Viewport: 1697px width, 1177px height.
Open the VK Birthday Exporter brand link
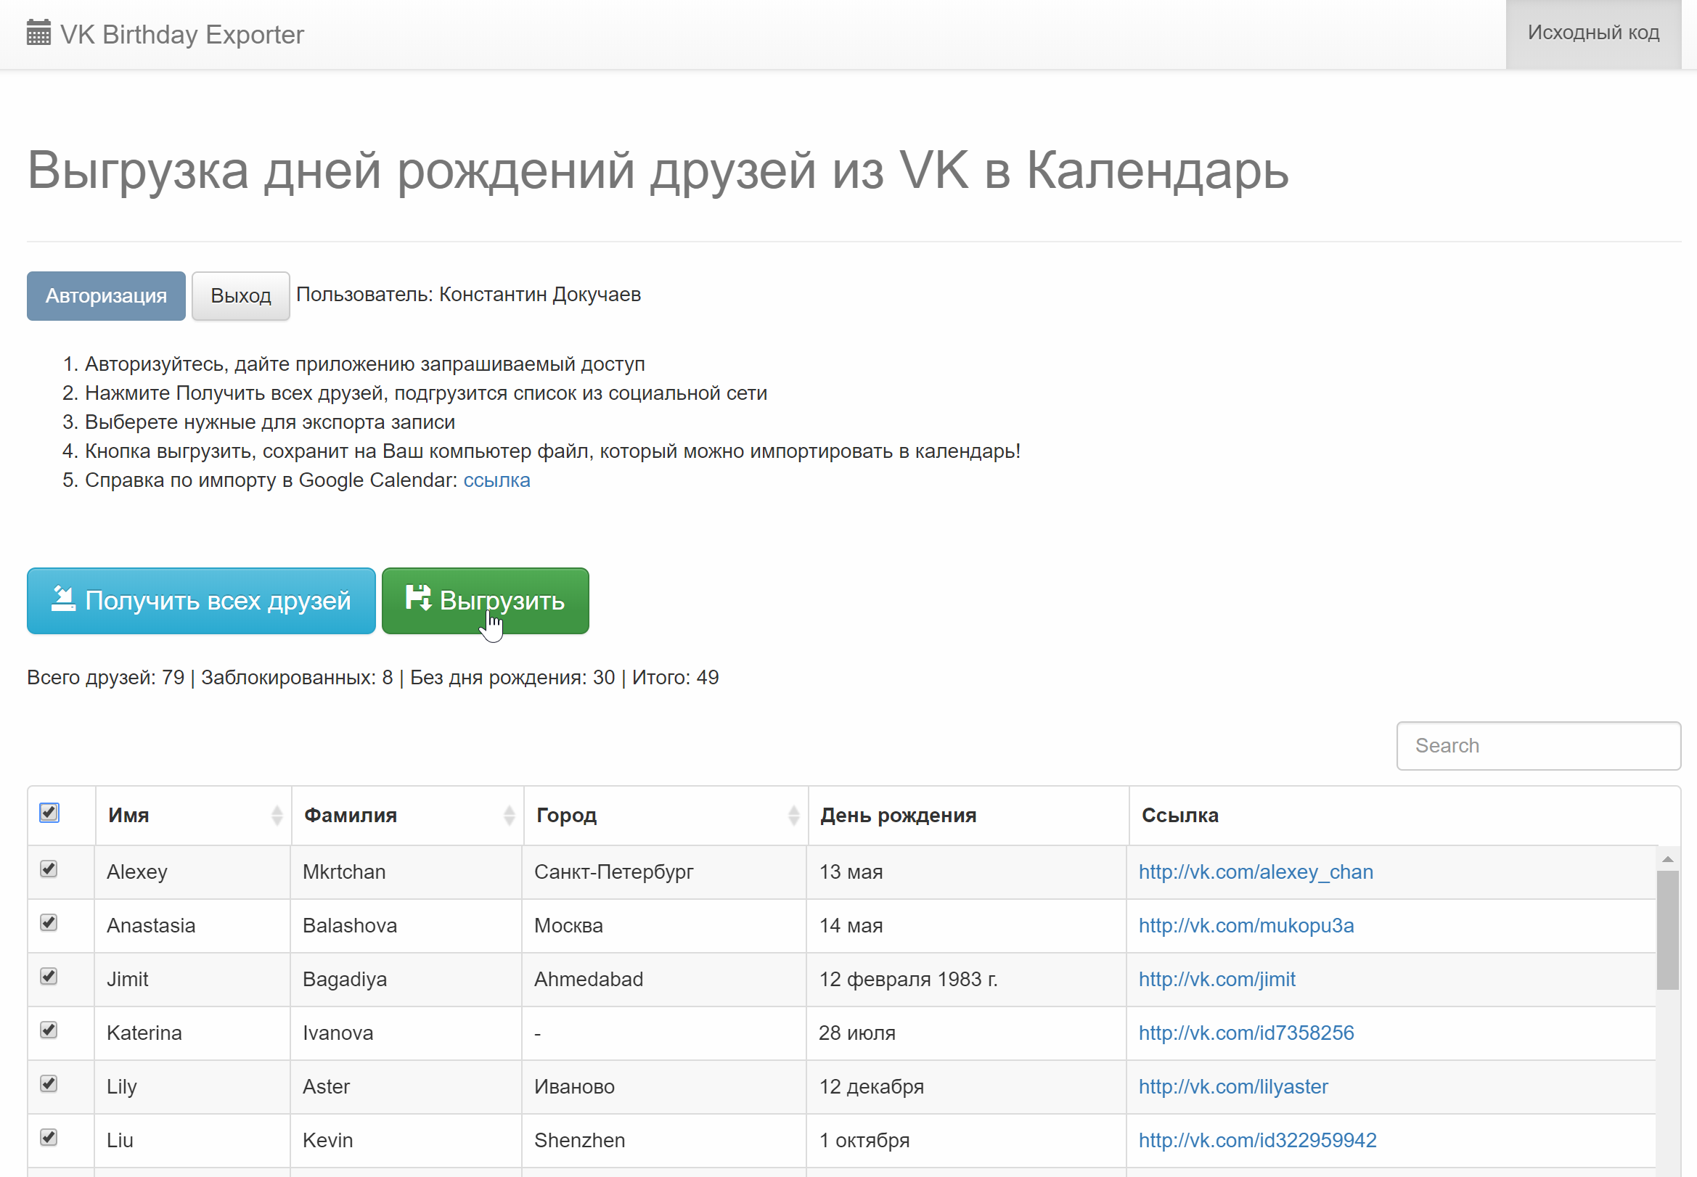(165, 34)
